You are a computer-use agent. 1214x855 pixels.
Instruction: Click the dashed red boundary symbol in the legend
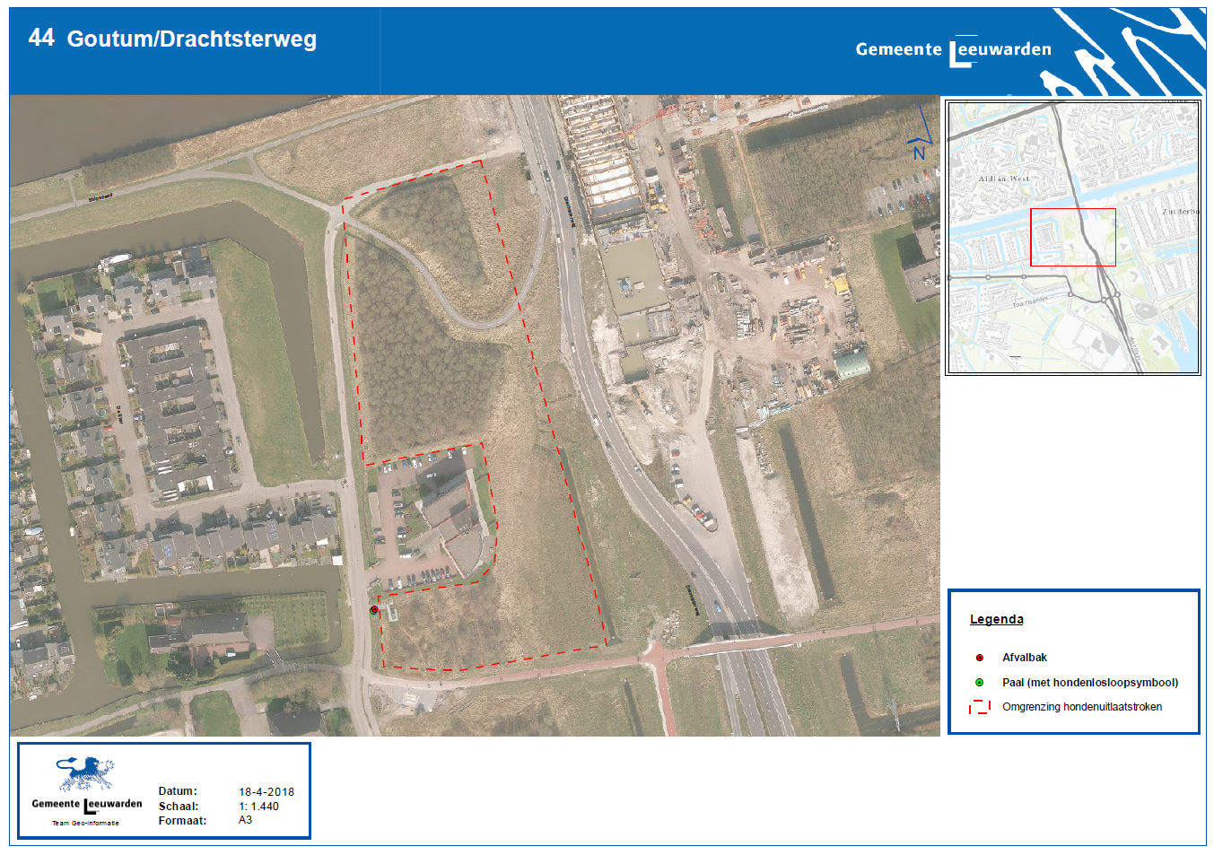click(x=979, y=708)
